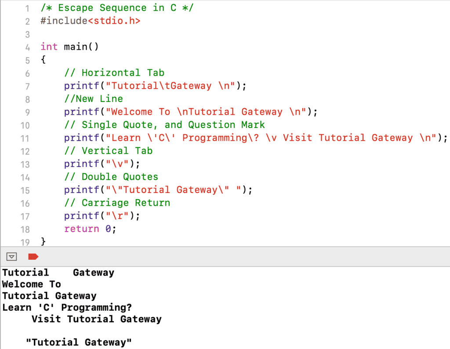Click the Escape Sequence header comment
The width and height of the screenshot is (450, 349).
pos(116,7)
